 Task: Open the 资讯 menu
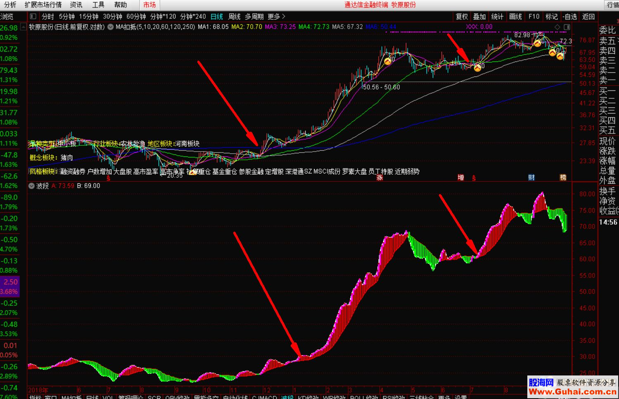click(x=76, y=5)
